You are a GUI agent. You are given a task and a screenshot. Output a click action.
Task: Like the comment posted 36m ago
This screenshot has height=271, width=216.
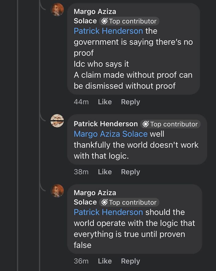(105, 261)
